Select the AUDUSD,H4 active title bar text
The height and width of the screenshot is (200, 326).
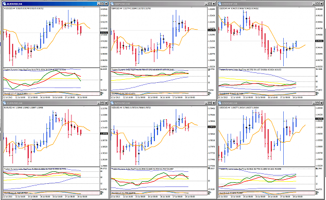15,4
